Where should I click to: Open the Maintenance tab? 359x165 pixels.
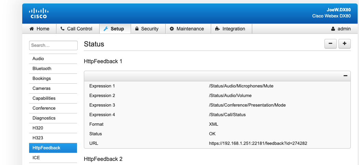coord(188,29)
